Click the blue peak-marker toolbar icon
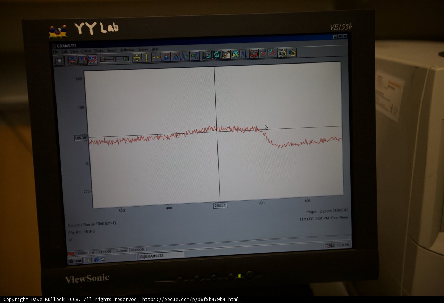The height and width of the screenshot is (303, 444). point(245,54)
